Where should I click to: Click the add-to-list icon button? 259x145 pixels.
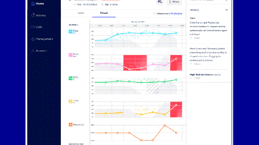point(159,2)
